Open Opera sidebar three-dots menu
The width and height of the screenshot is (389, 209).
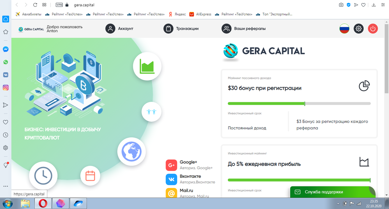coord(6,186)
